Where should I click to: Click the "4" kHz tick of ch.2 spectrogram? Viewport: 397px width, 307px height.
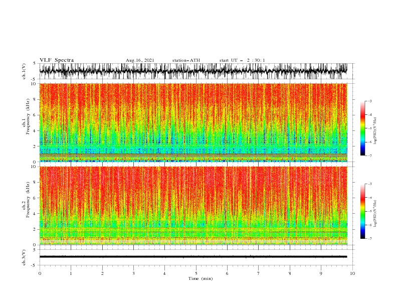coord(35,214)
